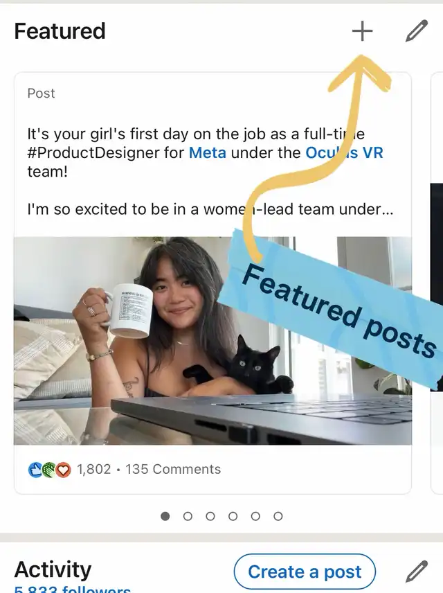Select the first carousel pagination dot
Screen dimensions: 443x593
point(165,516)
